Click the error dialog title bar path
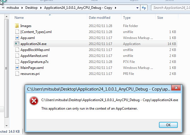The width and height of the screenshot is (190, 135). 99,89
